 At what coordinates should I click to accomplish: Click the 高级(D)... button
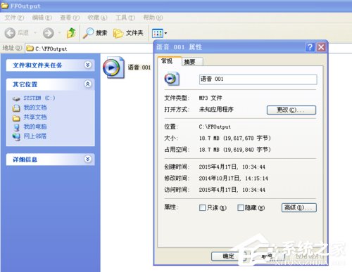[299, 207]
